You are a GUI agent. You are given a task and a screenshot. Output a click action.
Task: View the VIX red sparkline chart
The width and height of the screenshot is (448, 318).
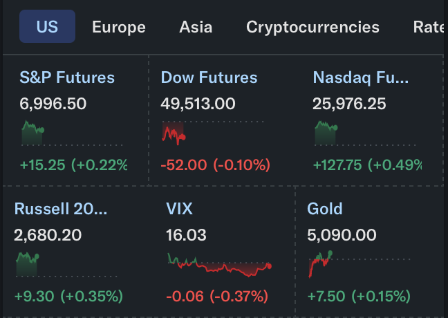click(x=219, y=264)
